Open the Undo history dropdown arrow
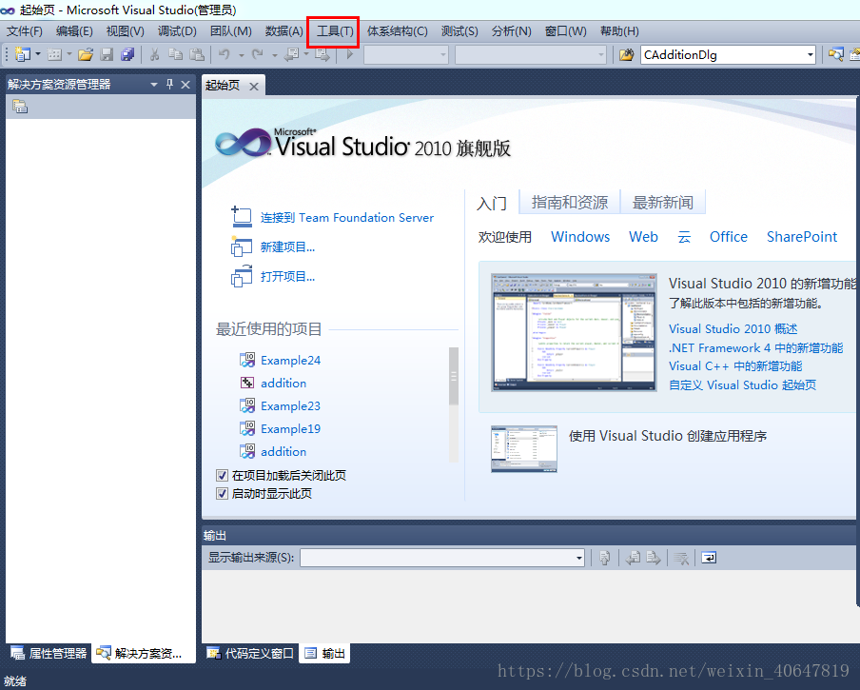The image size is (860, 690). (x=242, y=54)
